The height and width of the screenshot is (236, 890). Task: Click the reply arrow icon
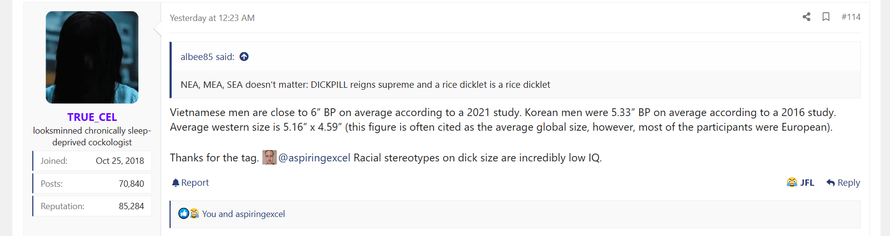830,183
